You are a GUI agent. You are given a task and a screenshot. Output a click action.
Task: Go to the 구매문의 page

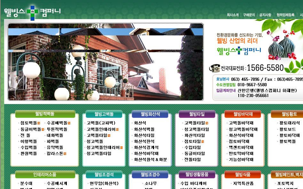coord(249,15)
